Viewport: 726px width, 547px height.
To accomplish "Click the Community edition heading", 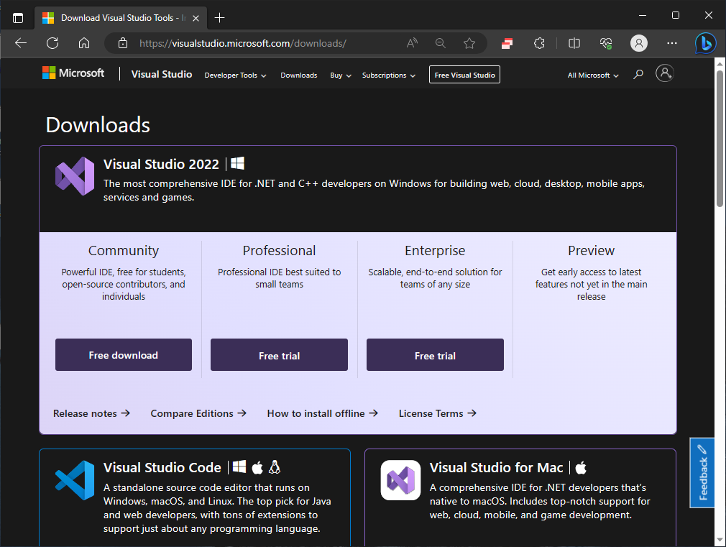I will [x=124, y=251].
